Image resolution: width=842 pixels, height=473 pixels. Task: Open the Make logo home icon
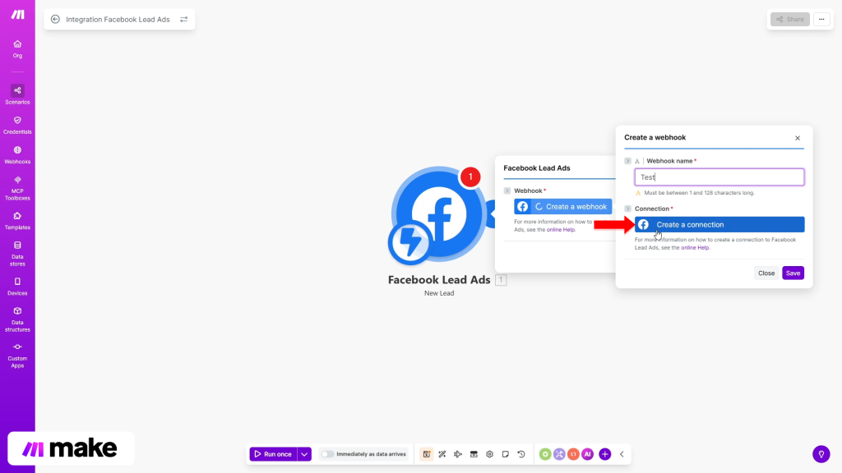17,15
